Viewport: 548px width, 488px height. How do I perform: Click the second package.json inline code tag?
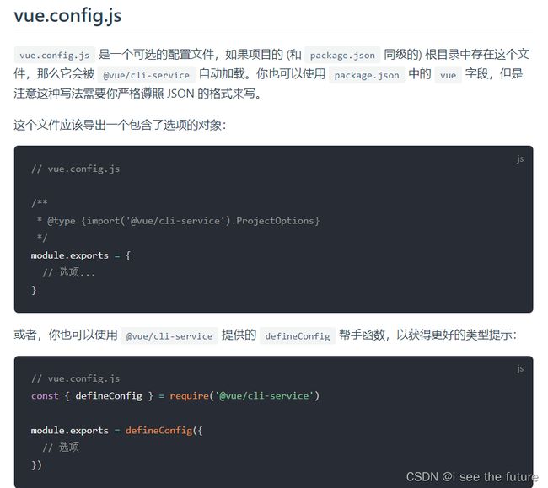coord(367,75)
